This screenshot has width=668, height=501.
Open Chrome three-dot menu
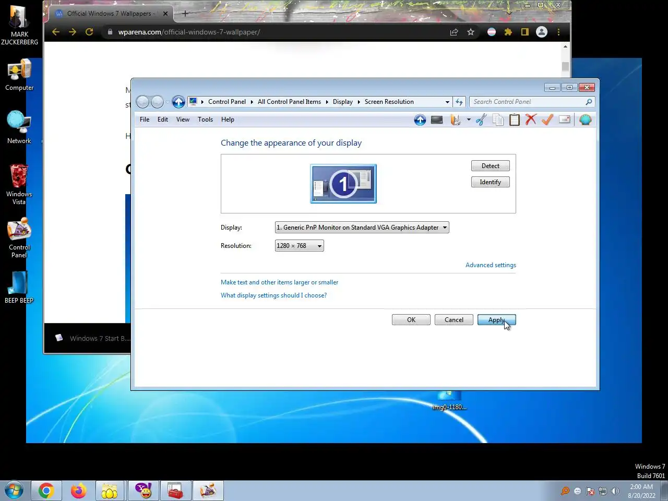click(x=558, y=32)
